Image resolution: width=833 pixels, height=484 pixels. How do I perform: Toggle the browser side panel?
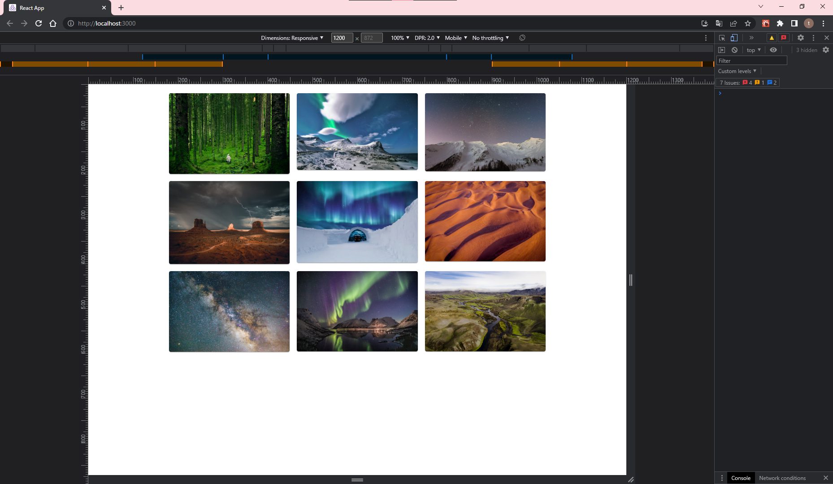[794, 23]
